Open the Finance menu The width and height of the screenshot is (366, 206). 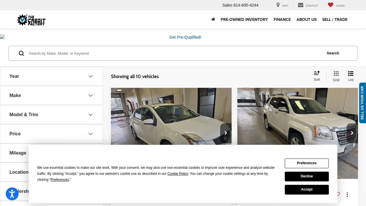[282, 19]
